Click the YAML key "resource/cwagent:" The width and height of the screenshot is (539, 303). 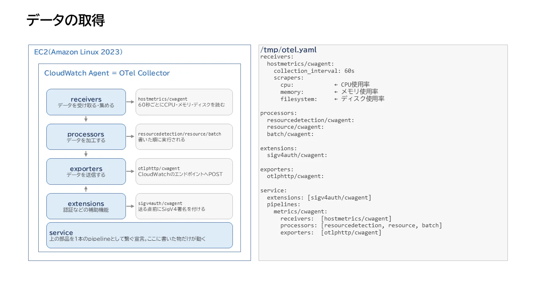coord(296,127)
